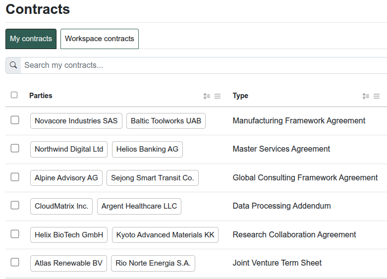The image size is (387, 279).
Task: Click the search magnifier icon
Action: (x=13, y=65)
